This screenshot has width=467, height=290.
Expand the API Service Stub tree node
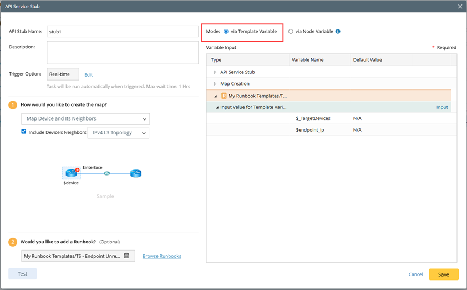tap(215, 72)
